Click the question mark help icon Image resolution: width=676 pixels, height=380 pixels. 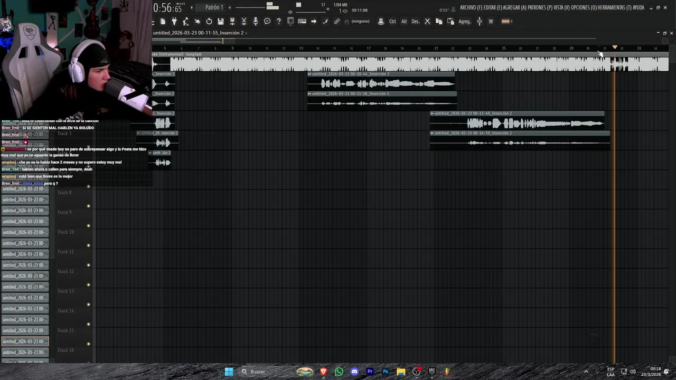tap(279, 21)
